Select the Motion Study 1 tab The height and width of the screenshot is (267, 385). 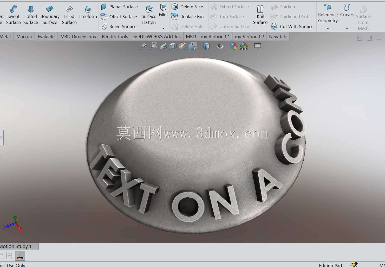tap(16, 246)
